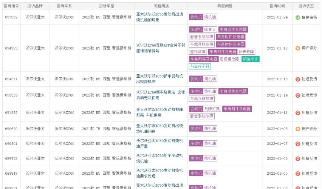Click the 问题简述 column header
Viewport: 322px width, 189px height.
(x=161, y=6)
